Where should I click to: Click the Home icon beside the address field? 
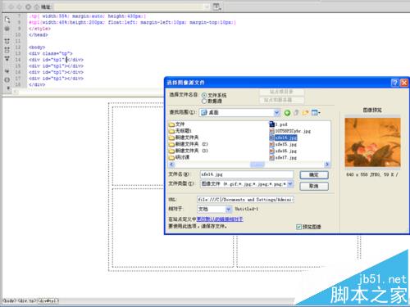tap(36, 7)
